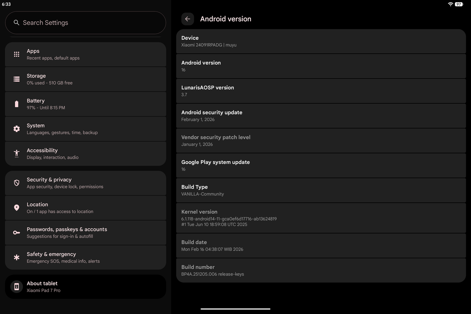Click 'BP4A.251205.006 release-keys' text
Image resolution: width=471 pixels, height=314 pixels.
(x=213, y=274)
